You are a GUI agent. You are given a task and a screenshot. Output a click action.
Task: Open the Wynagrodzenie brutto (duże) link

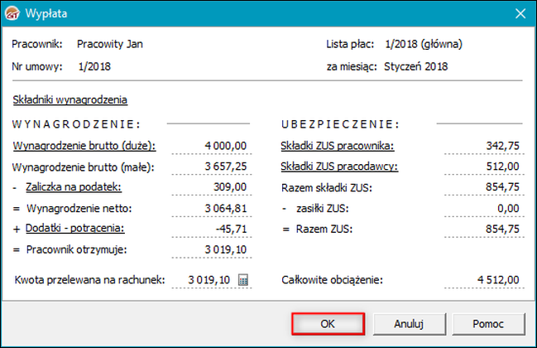click(84, 147)
